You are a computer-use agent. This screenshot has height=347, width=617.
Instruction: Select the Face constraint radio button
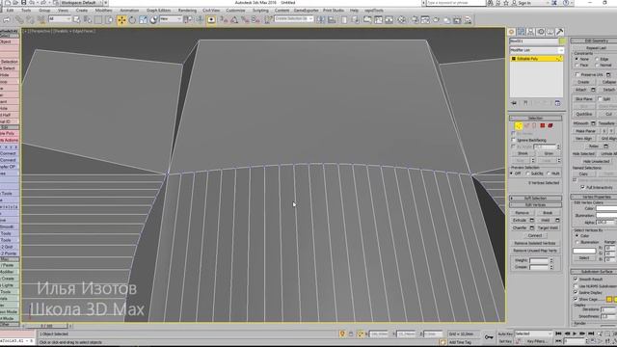(x=577, y=65)
